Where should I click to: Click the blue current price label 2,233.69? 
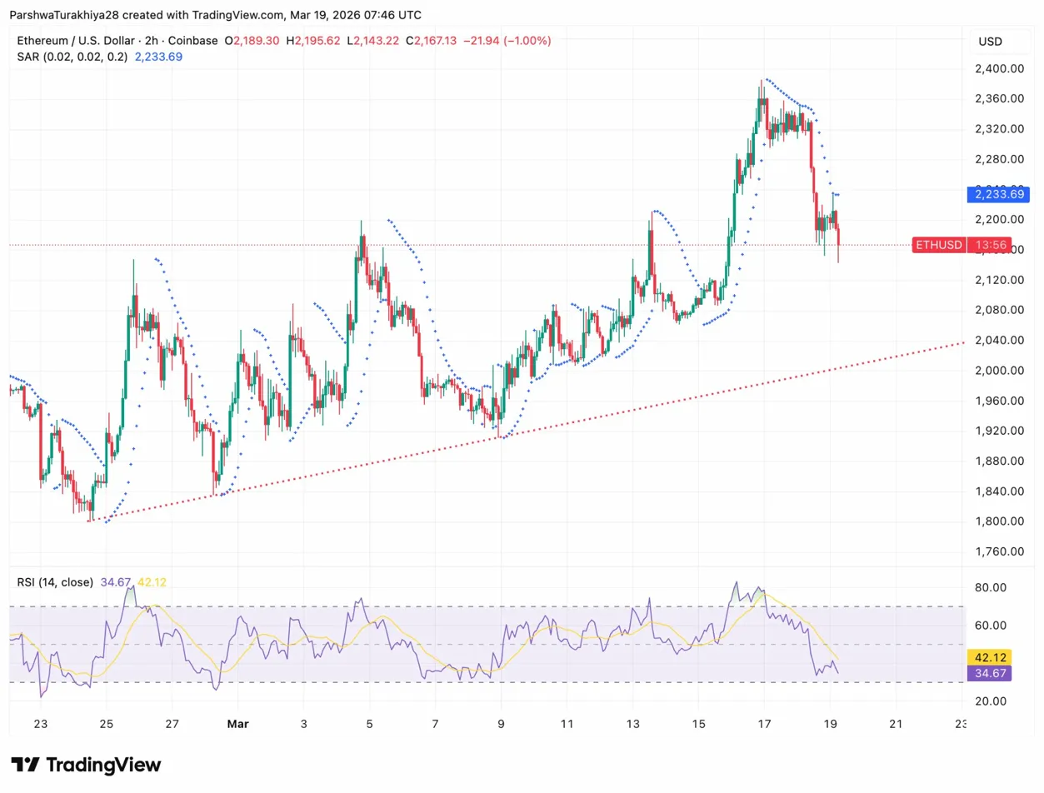997,194
